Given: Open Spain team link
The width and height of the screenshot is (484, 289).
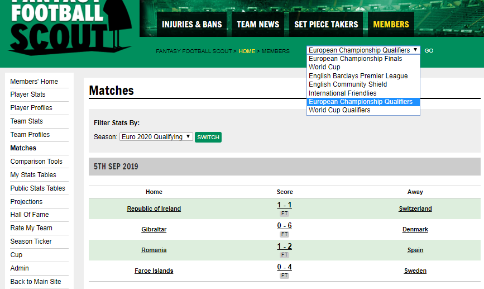Looking at the screenshot, I should (415, 250).
